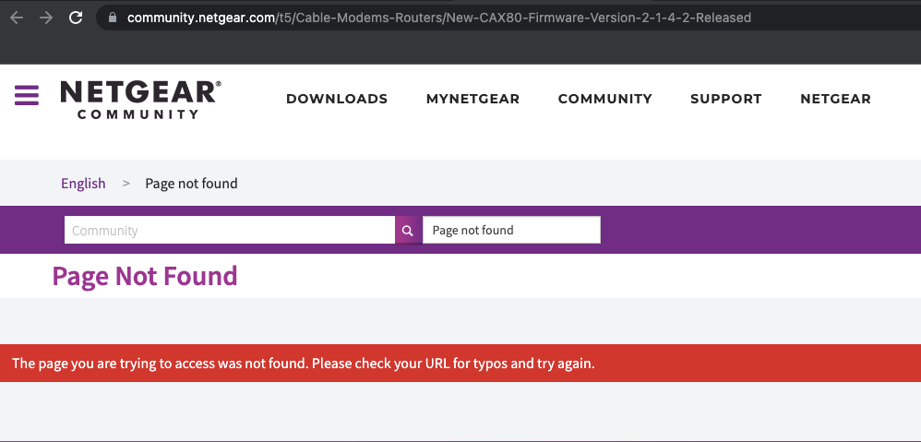Click the Page Not Found heading
This screenshot has width=921, height=442.
pyautogui.click(x=145, y=276)
